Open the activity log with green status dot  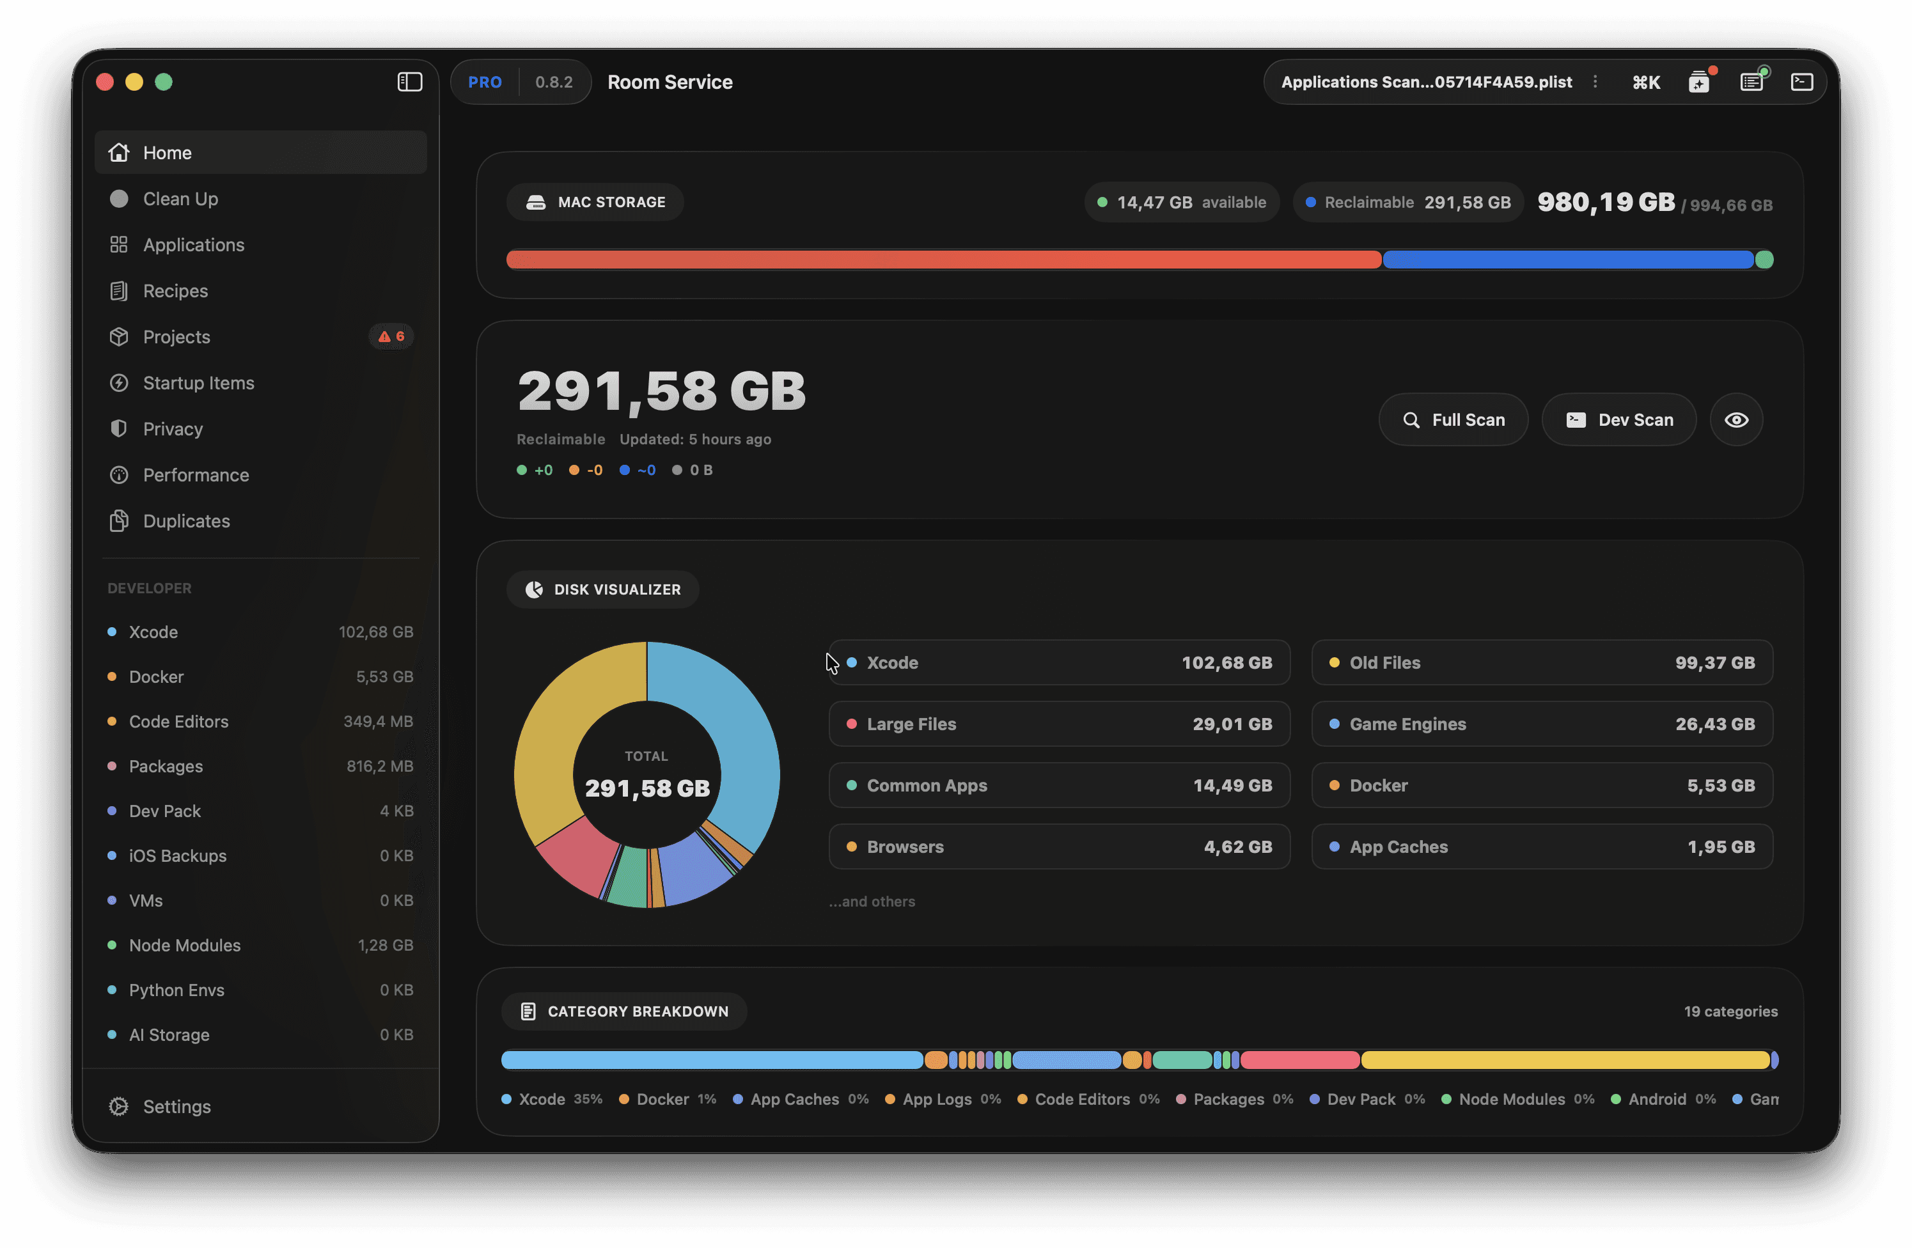coord(1751,81)
